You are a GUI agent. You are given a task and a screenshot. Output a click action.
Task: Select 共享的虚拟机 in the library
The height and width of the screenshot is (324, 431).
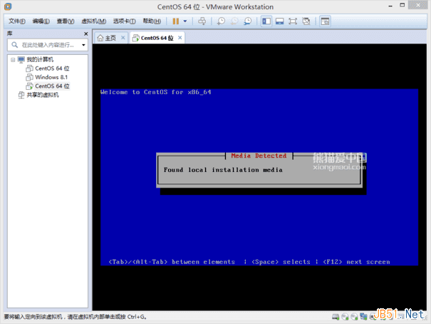[42, 95]
